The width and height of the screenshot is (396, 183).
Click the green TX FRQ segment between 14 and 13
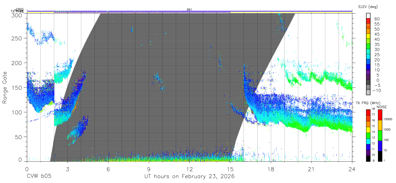click(368, 135)
